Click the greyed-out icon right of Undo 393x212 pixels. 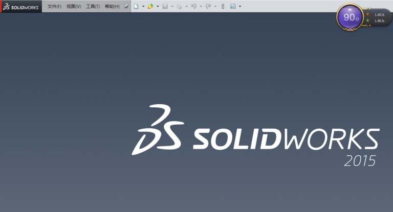tap(208, 7)
